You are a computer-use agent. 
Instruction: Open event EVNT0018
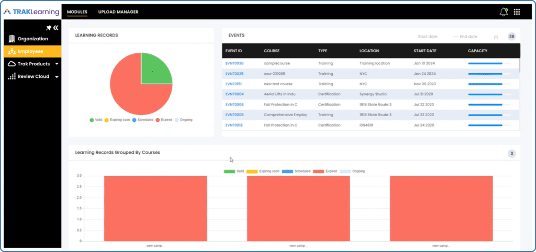click(x=234, y=125)
